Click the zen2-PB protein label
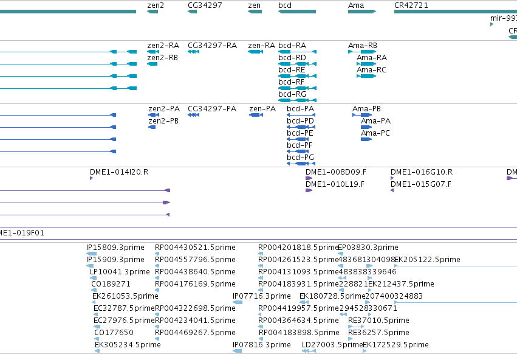Viewport: 517px width, 354px height. click(x=163, y=121)
